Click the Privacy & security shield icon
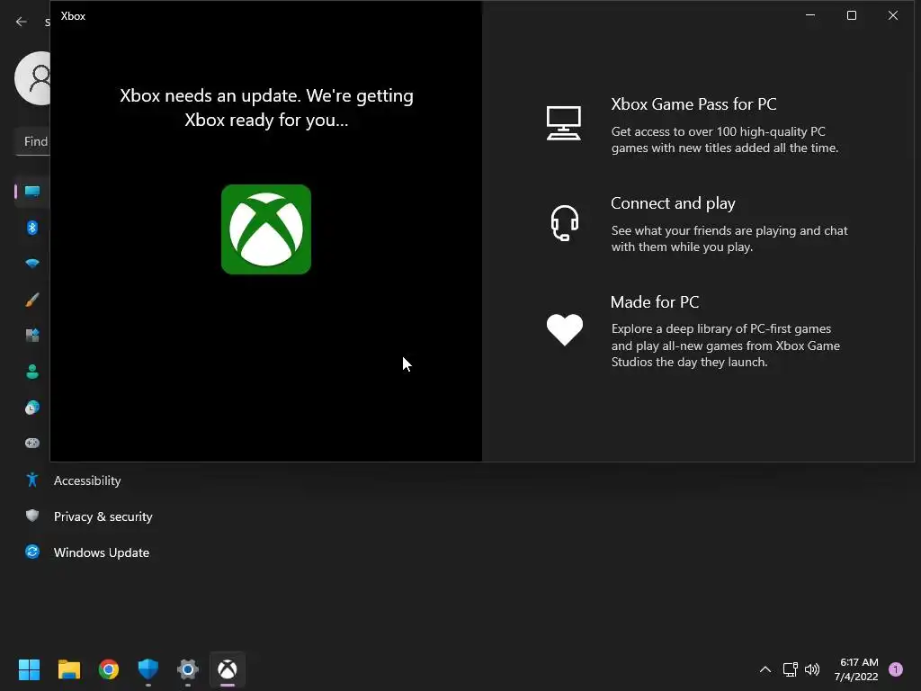This screenshot has height=691, width=921. 32,516
